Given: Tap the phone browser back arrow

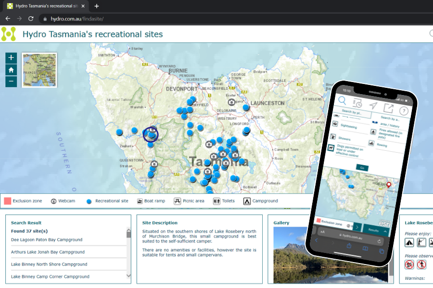Looking at the screenshot, I should (x=317, y=240).
